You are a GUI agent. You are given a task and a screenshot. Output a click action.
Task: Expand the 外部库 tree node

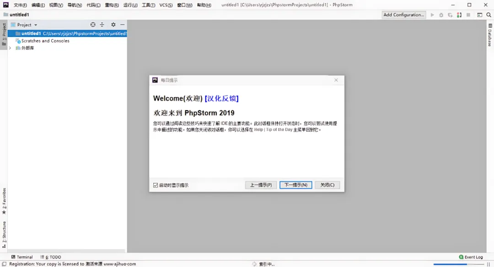click(10, 48)
